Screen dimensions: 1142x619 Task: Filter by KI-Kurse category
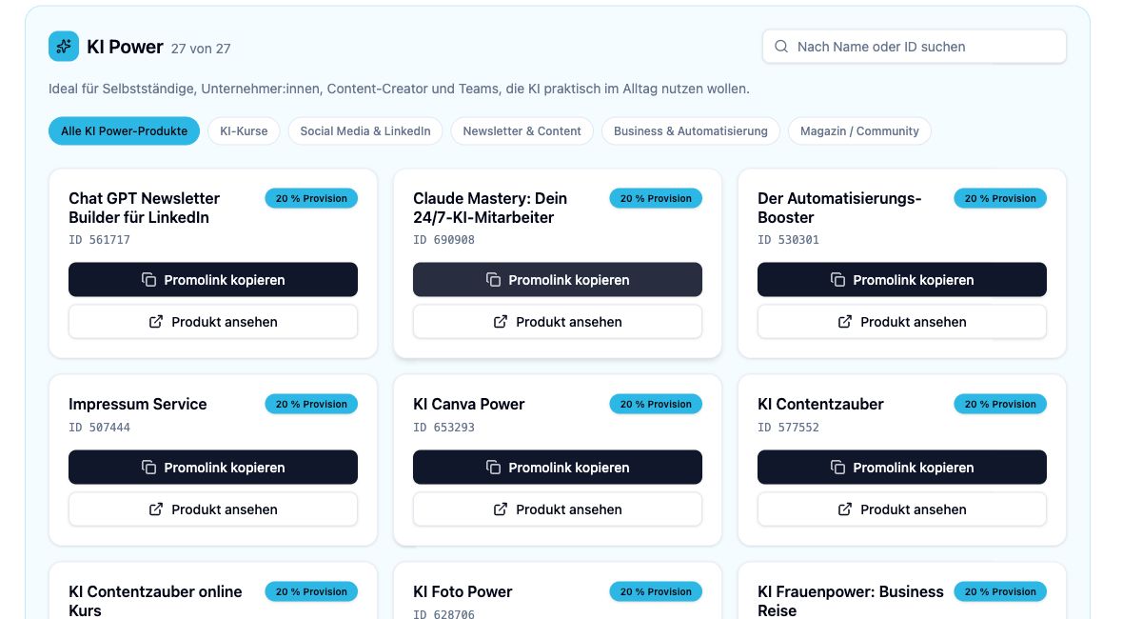point(244,131)
